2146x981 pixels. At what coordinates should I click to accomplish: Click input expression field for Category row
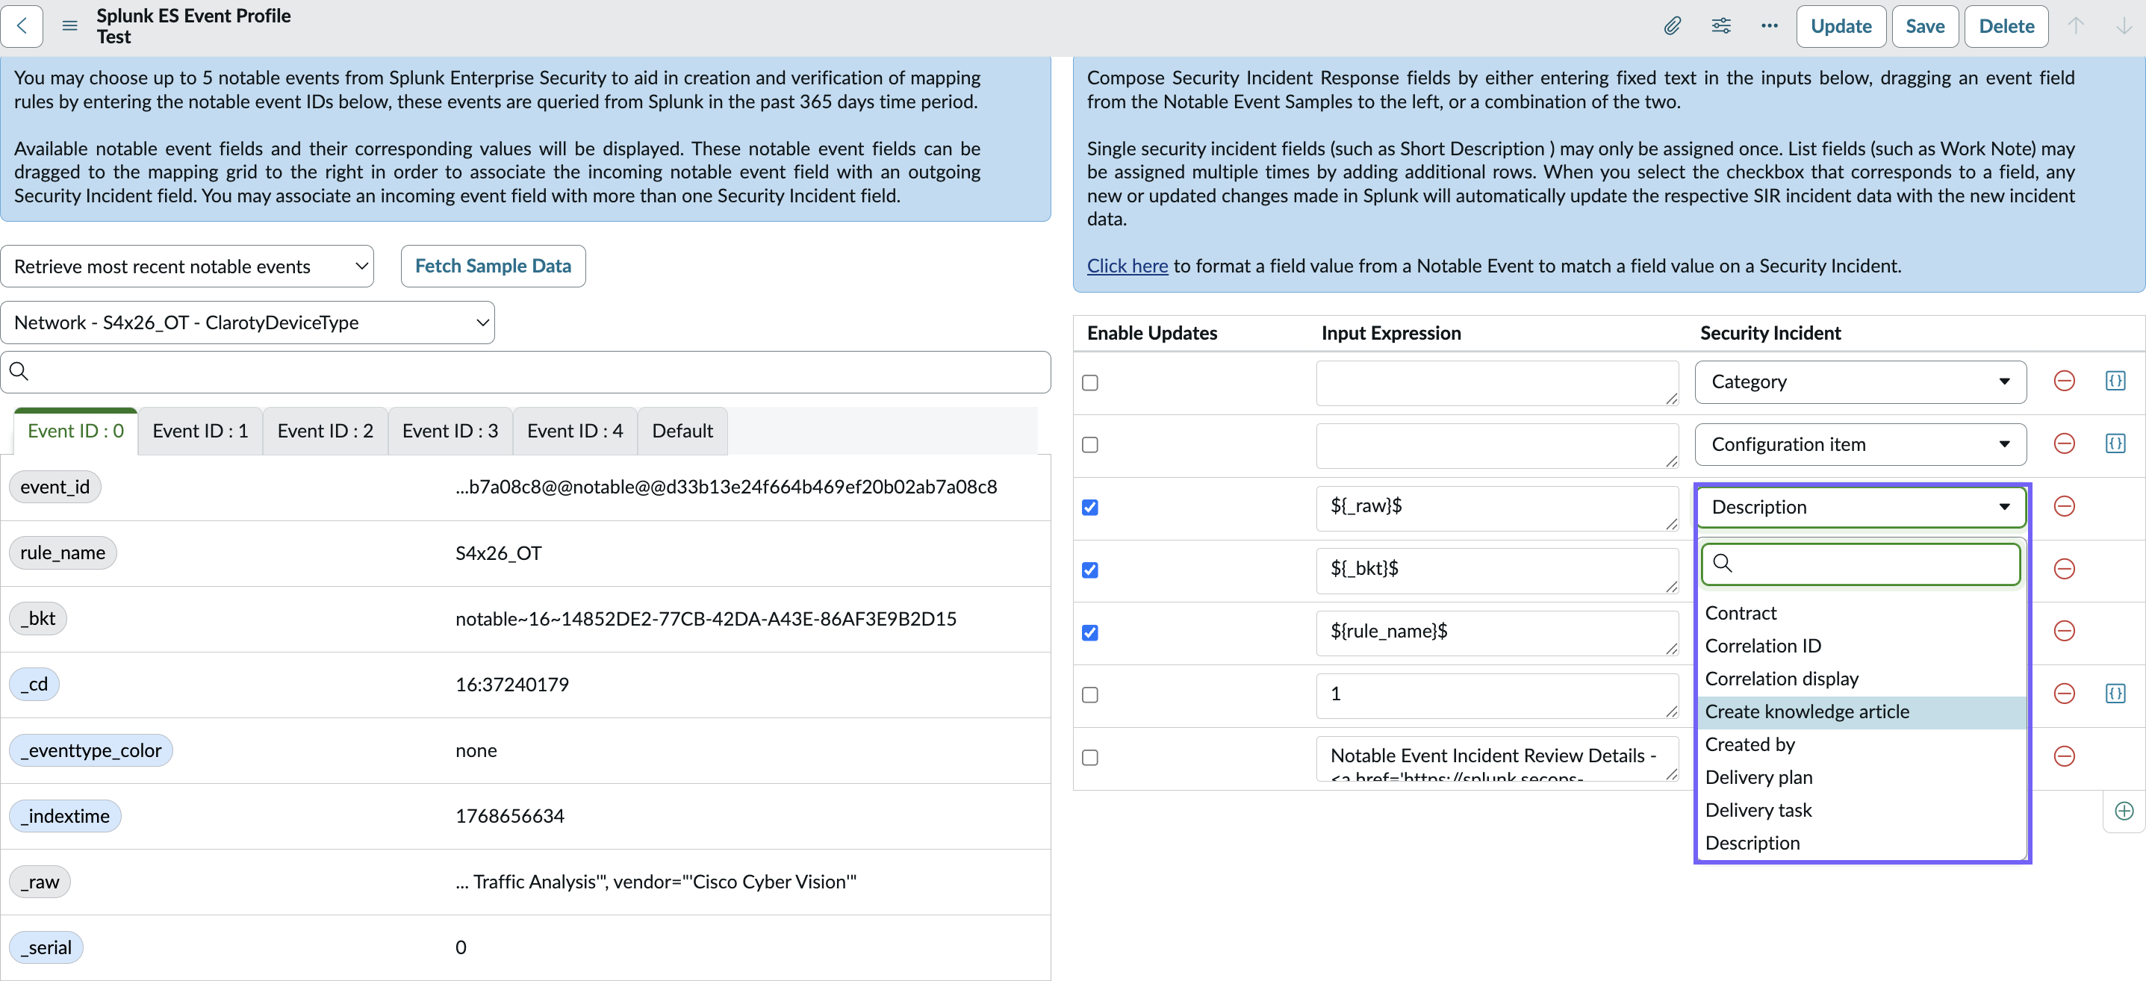[x=1497, y=383]
